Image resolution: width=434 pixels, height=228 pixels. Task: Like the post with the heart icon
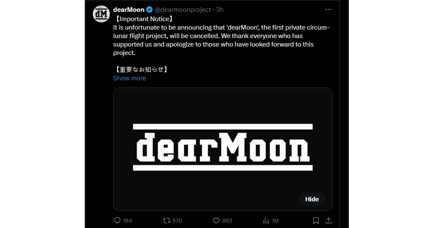pyautogui.click(x=216, y=220)
